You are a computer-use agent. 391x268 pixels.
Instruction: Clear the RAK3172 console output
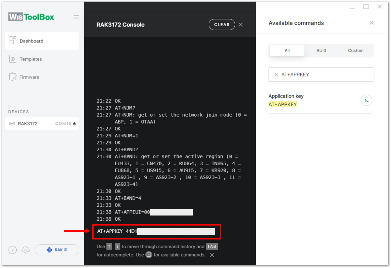point(222,25)
